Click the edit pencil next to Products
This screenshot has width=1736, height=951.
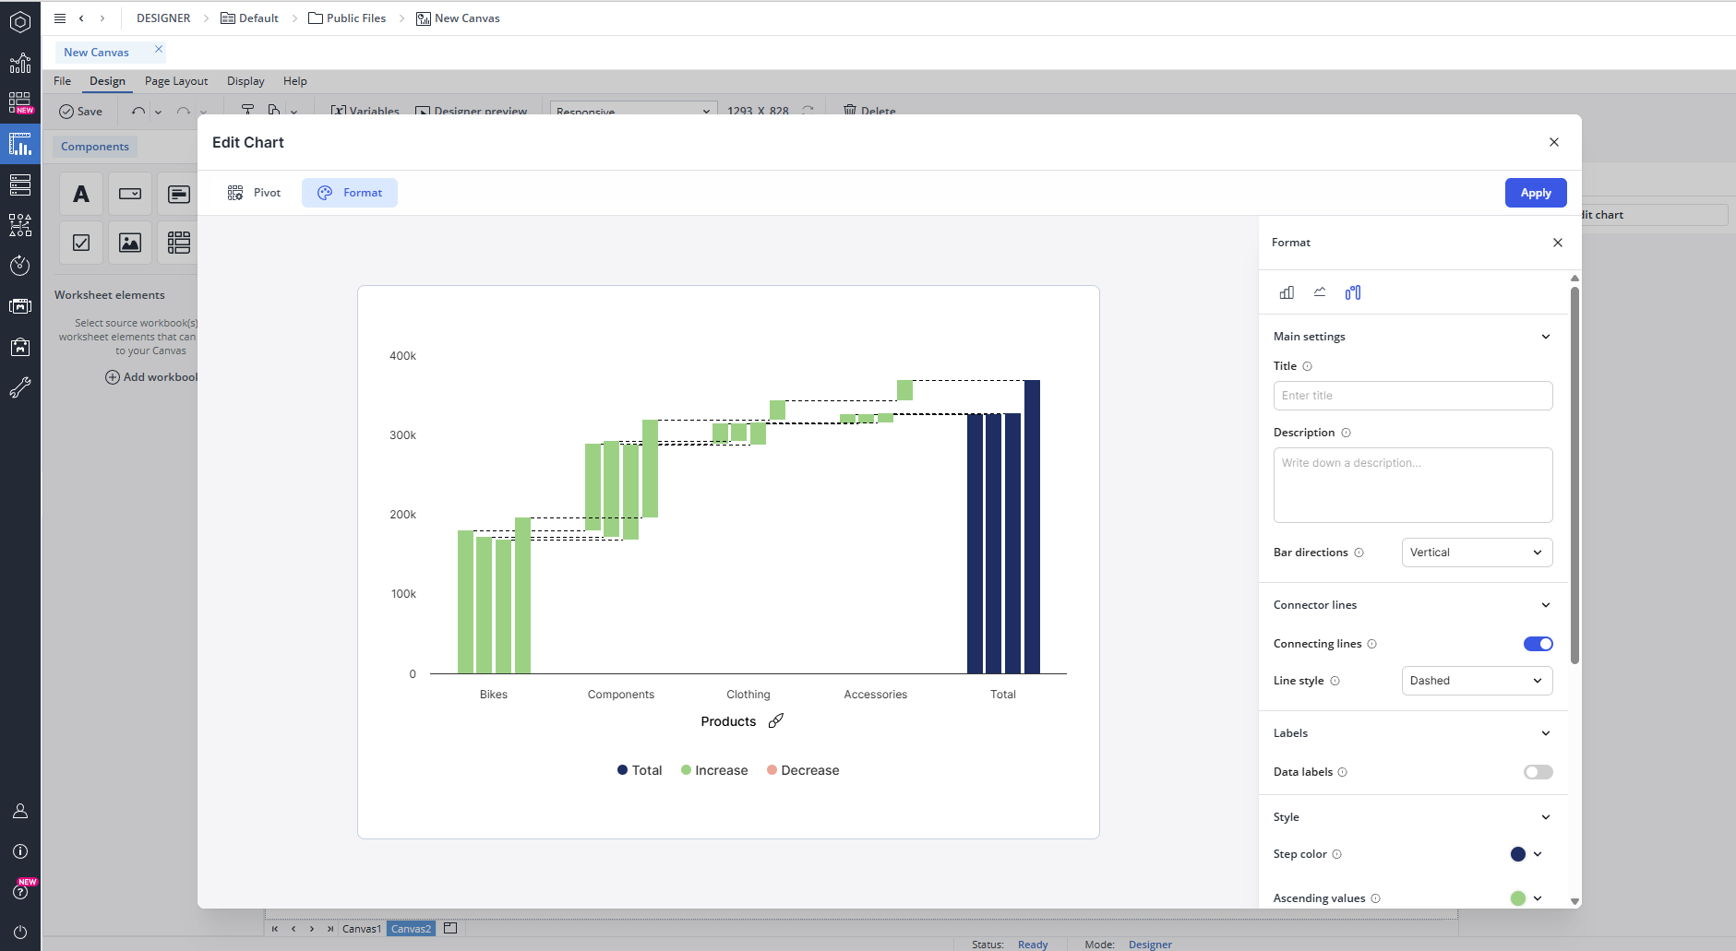(776, 720)
